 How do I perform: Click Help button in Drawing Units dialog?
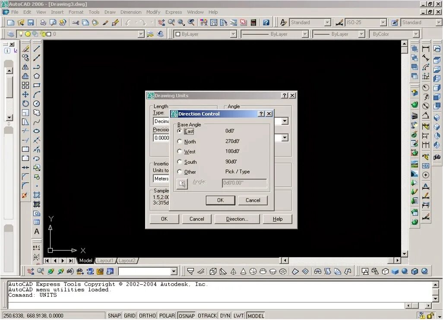(278, 219)
